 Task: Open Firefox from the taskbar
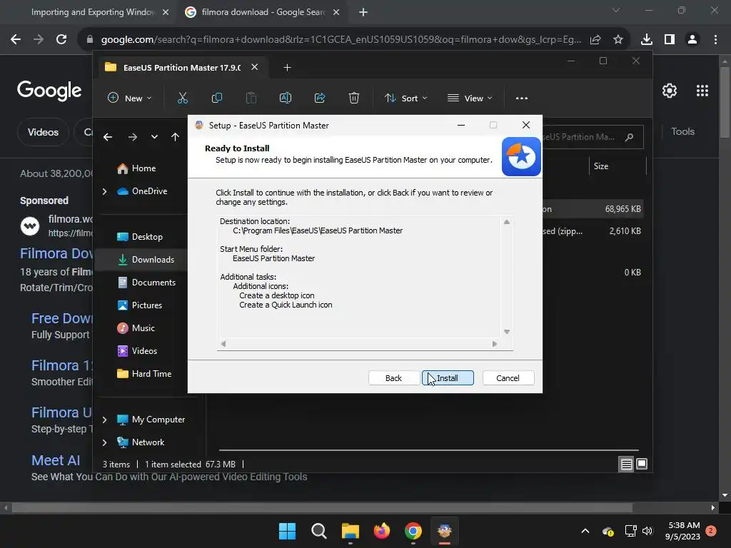click(382, 531)
